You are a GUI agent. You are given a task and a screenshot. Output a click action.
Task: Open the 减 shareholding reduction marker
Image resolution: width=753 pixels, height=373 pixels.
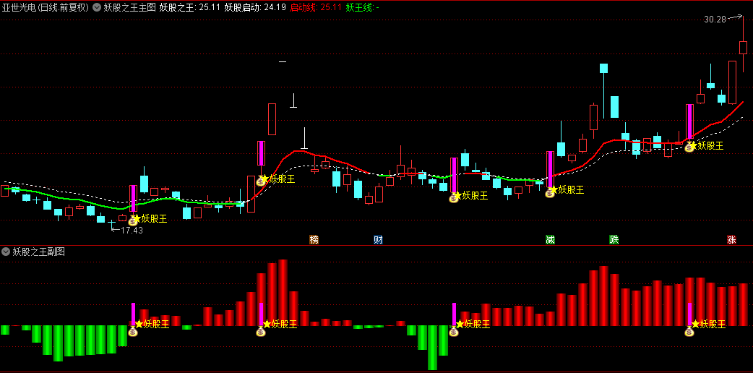pos(550,239)
